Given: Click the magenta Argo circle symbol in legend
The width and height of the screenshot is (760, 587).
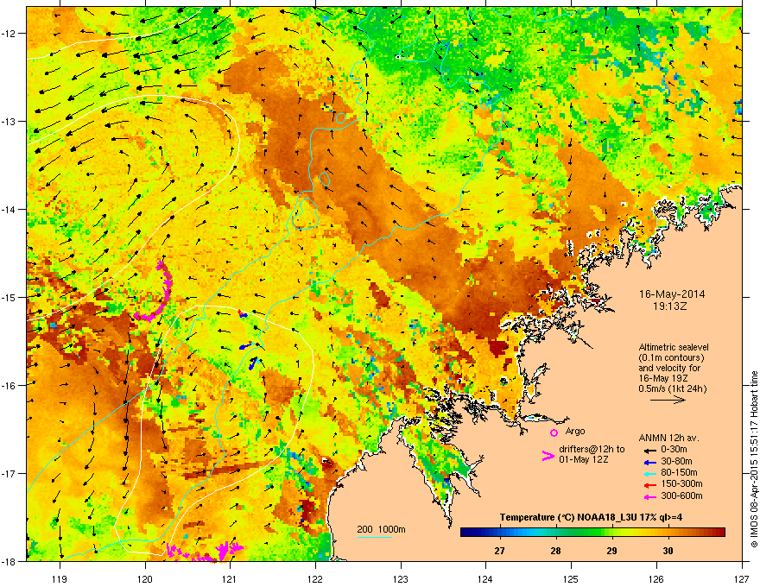Looking at the screenshot, I should pyautogui.click(x=554, y=432).
